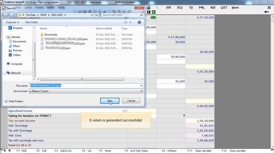Click the film-strip video icon
This screenshot has width=274, height=154.
[x=149, y=12]
